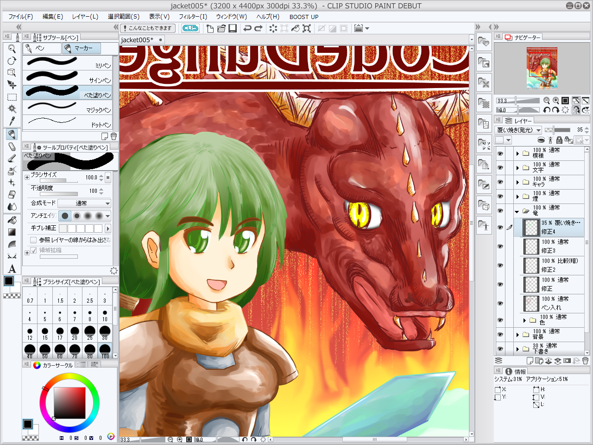Toggle visibility of ペン入れ layer
The image size is (593, 445).
[x=500, y=304]
